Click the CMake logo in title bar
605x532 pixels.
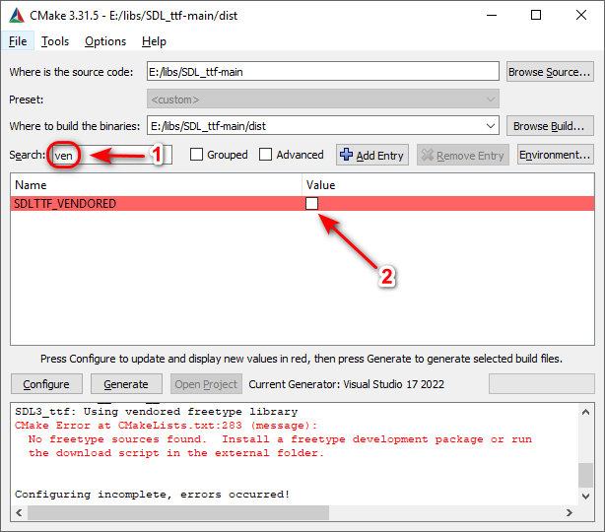17,16
